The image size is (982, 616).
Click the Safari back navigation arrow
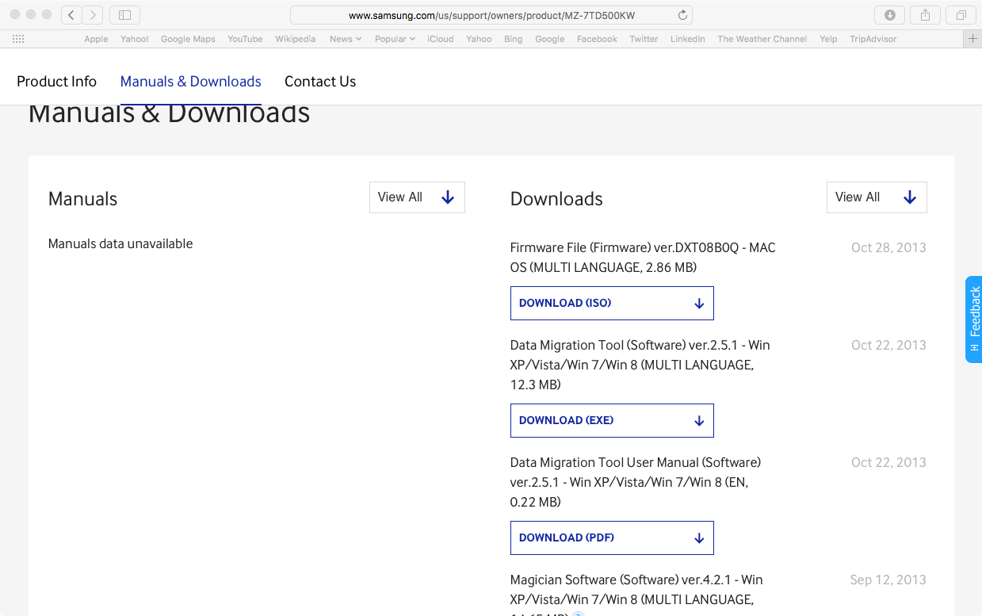pos(71,15)
